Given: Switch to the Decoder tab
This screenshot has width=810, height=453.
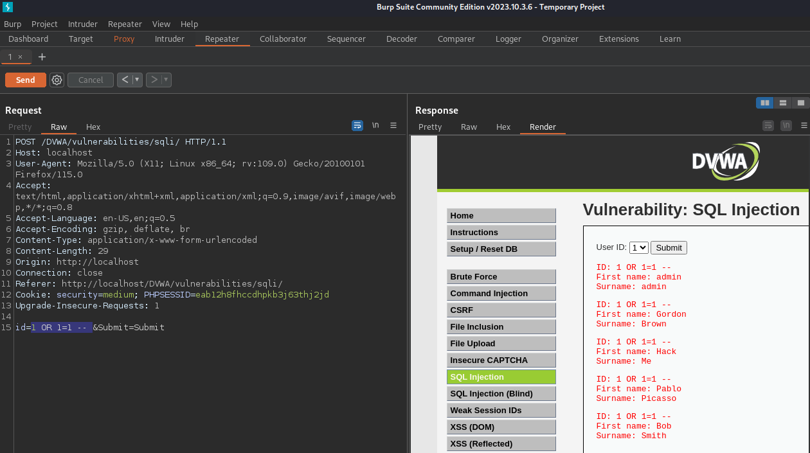Looking at the screenshot, I should pos(402,39).
